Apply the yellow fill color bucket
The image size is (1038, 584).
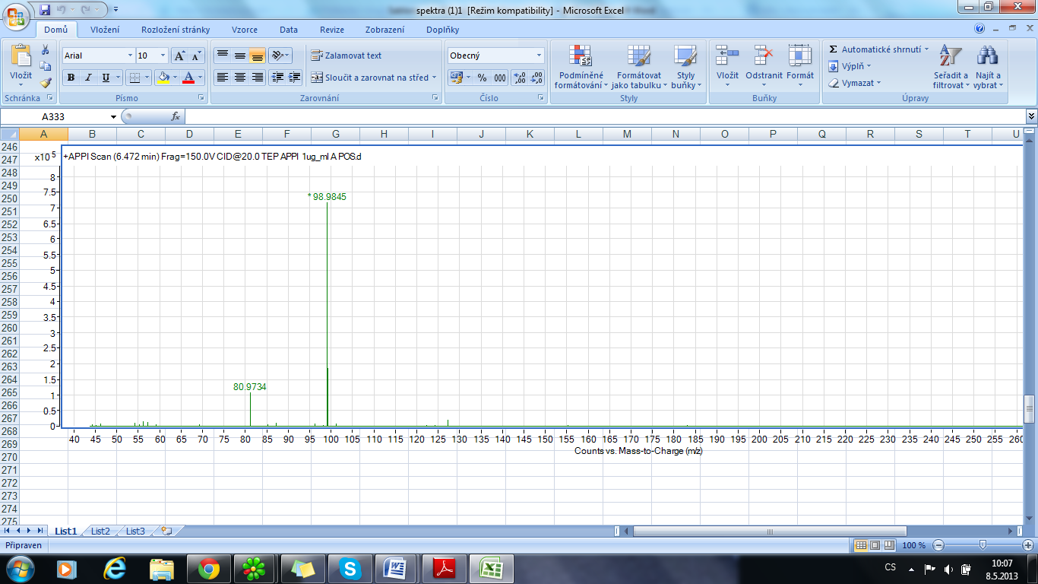pyautogui.click(x=163, y=78)
